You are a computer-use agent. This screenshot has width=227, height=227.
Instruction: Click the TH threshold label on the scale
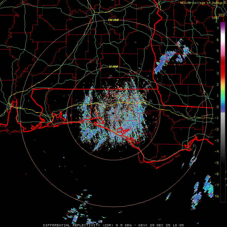pyautogui.click(x=217, y=196)
